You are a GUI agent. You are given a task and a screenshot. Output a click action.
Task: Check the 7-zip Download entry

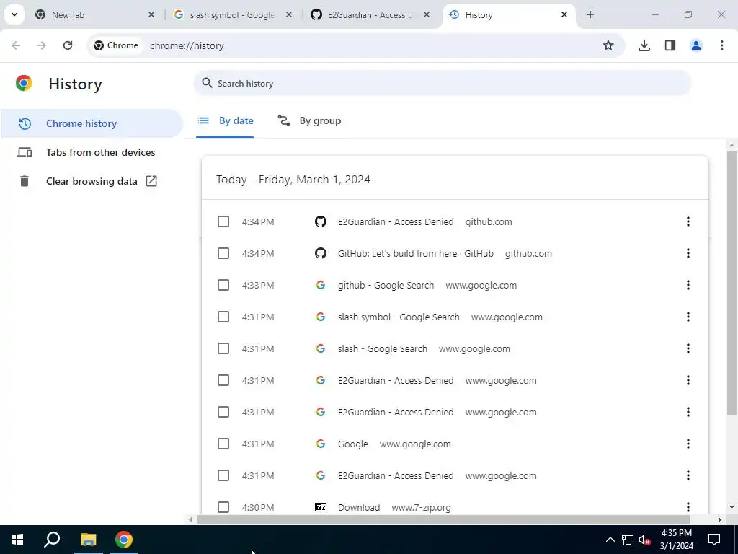pyautogui.click(x=223, y=507)
